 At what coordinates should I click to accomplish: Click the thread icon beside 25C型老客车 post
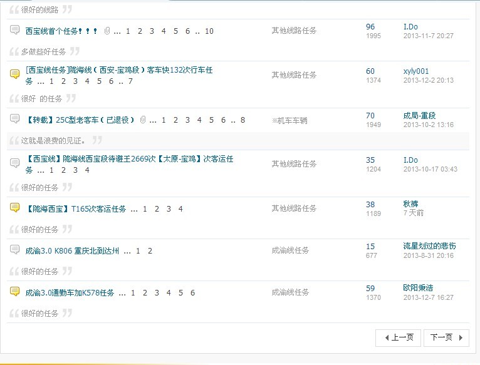click(15, 119)
